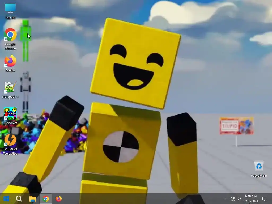Select the Notepad++ desktop shortcut
Screen dimensions: 272x204
tap(10, 90)
